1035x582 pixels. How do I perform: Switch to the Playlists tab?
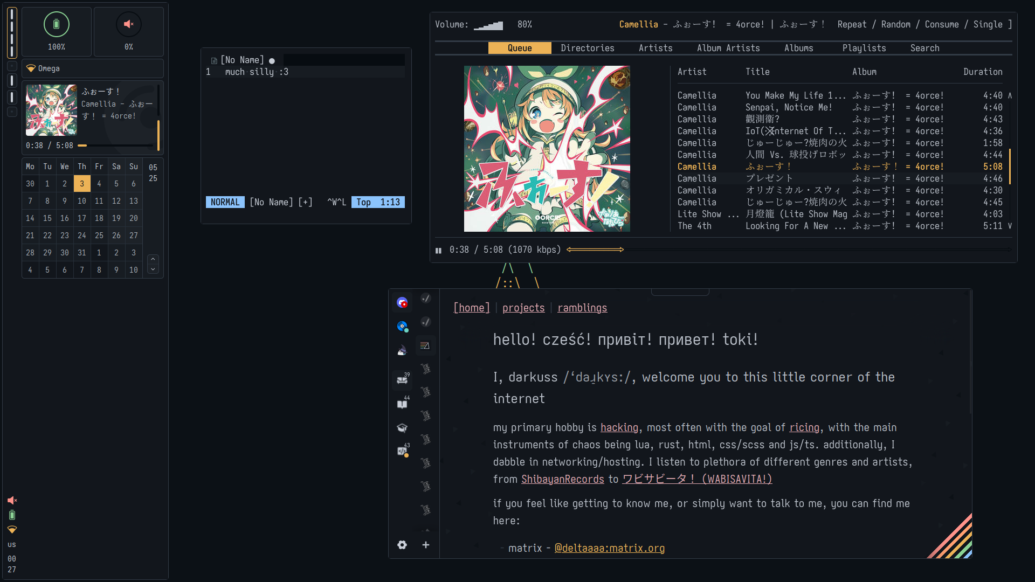[864, 48]
